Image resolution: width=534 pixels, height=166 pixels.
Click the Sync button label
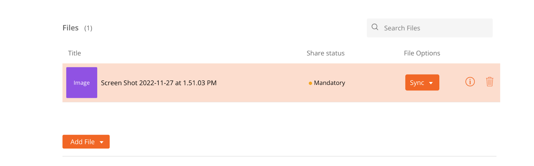coord(417,83)
